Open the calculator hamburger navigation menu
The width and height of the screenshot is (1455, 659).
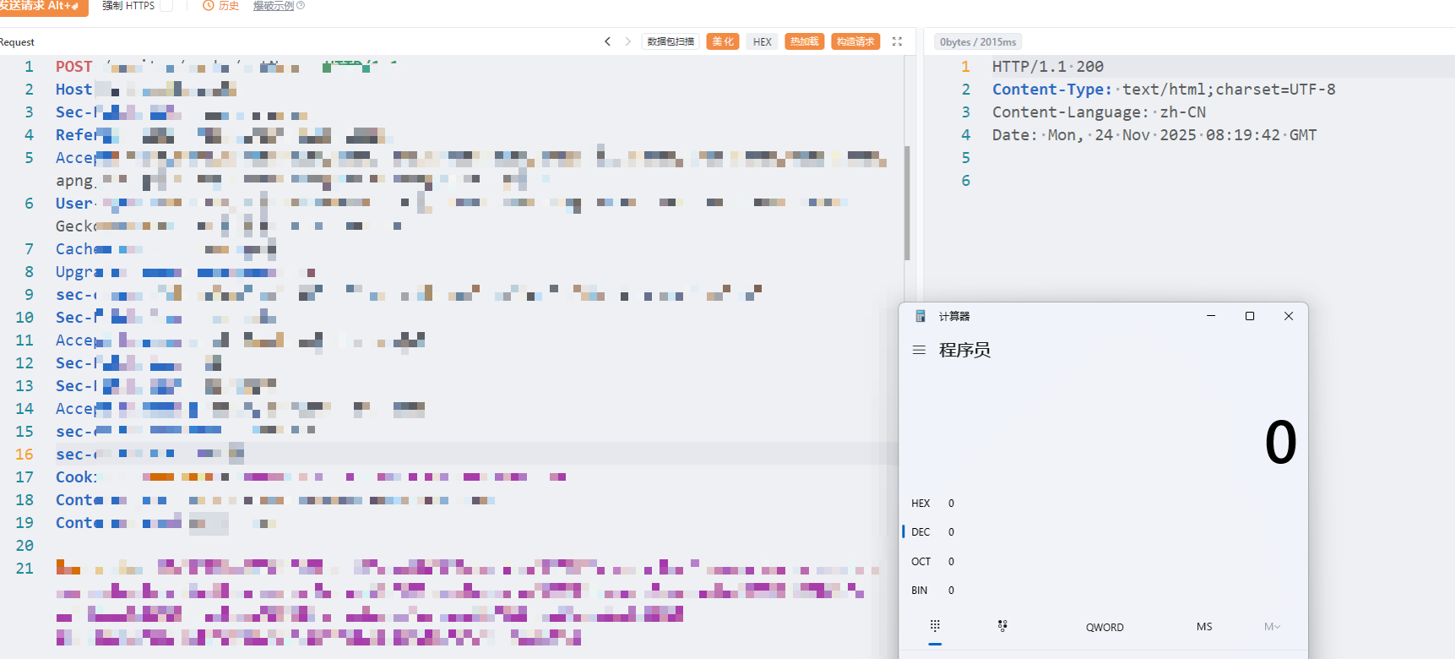click(x=919, y=350)
